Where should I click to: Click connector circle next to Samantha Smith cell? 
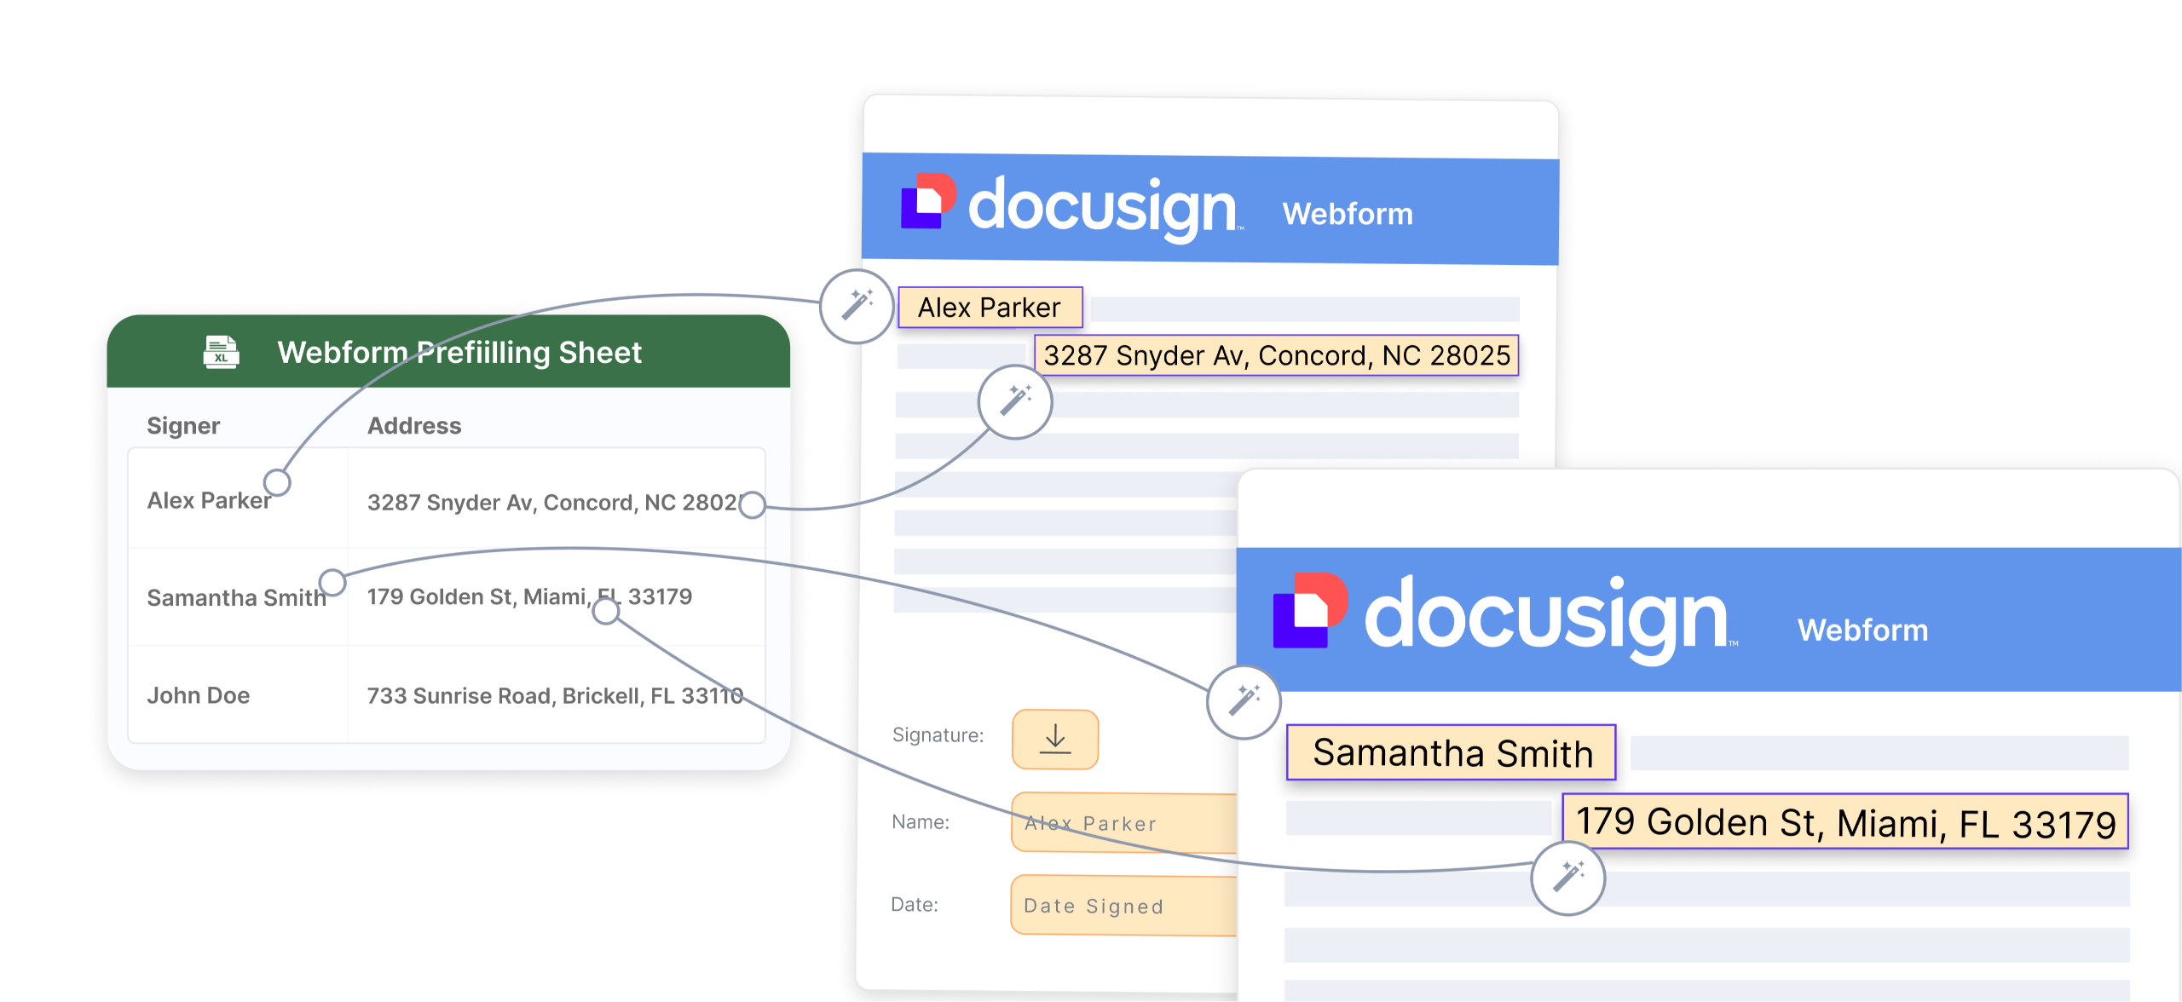(x=332, y=583)
